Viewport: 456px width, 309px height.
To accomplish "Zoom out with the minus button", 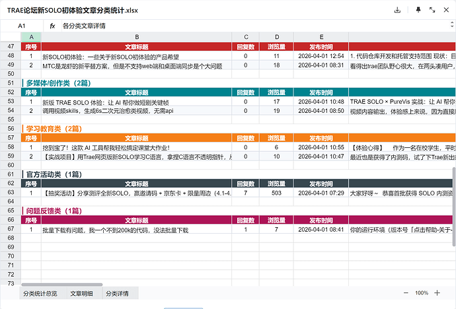I will tap(406, 293).
